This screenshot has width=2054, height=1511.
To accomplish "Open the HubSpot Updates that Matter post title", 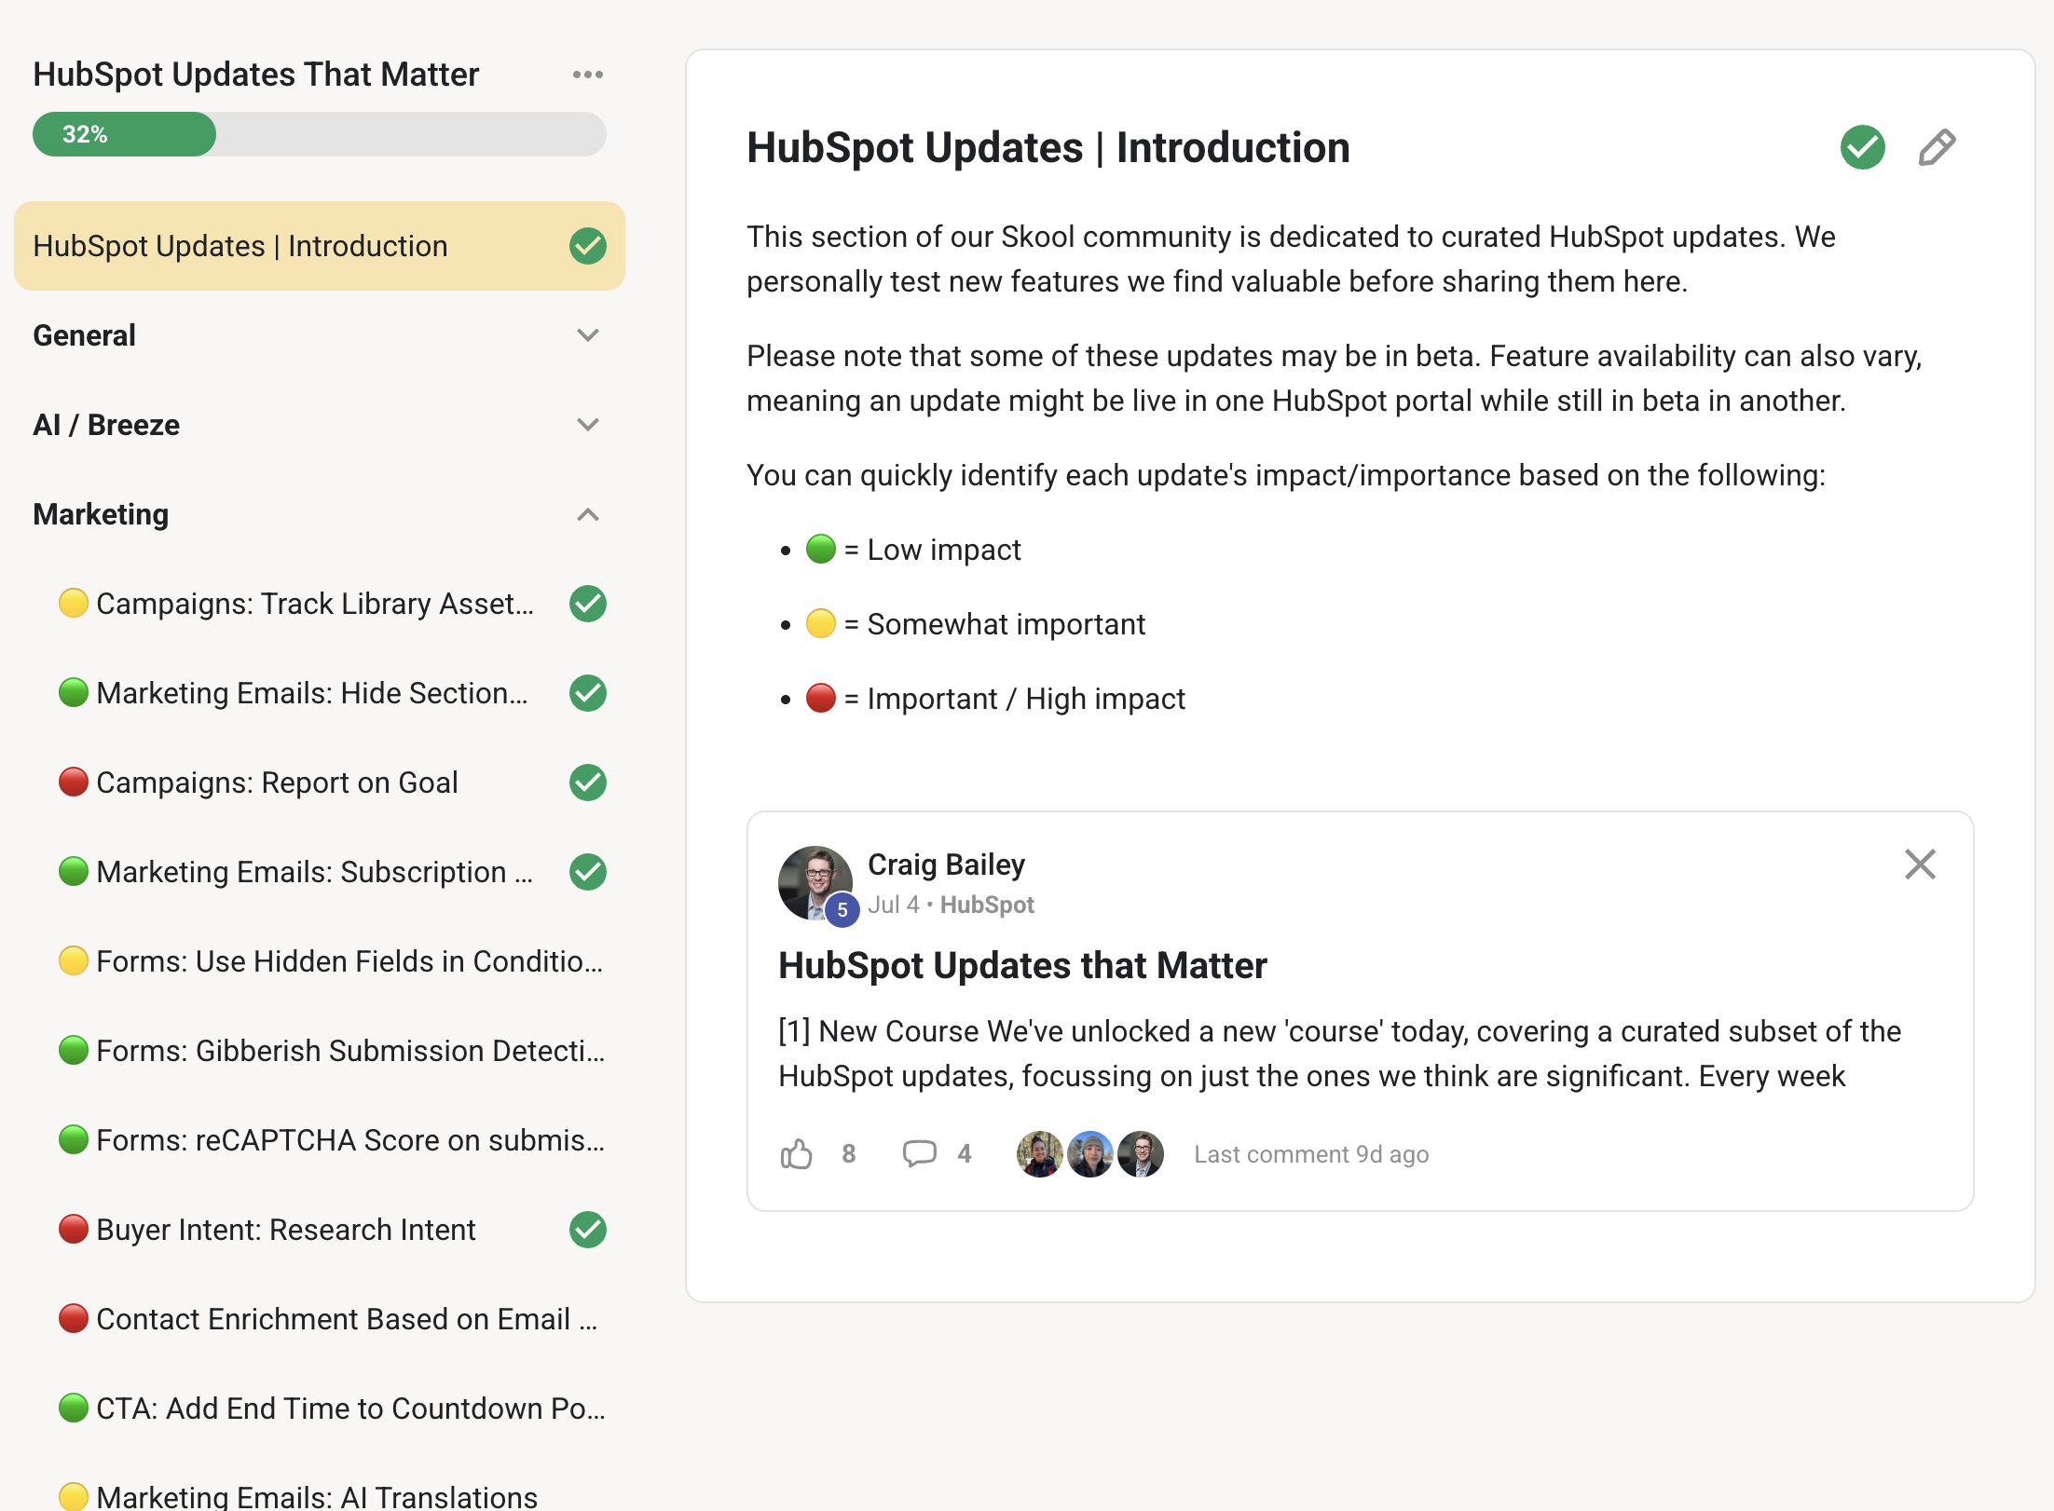I will [x=1022, y=965].
